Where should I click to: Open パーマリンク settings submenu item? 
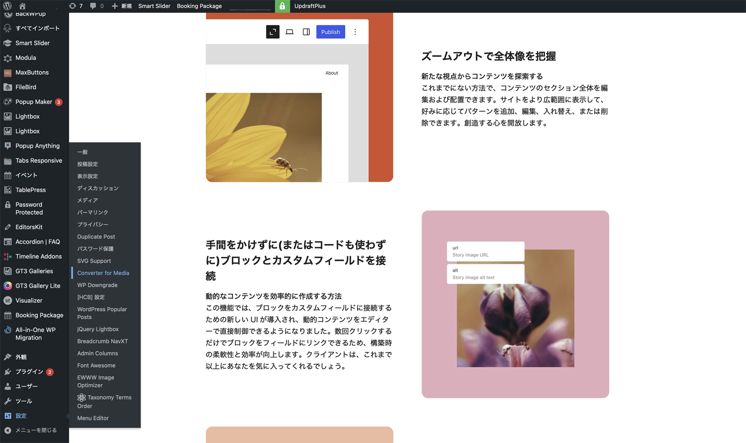click(x=93, y=213)
